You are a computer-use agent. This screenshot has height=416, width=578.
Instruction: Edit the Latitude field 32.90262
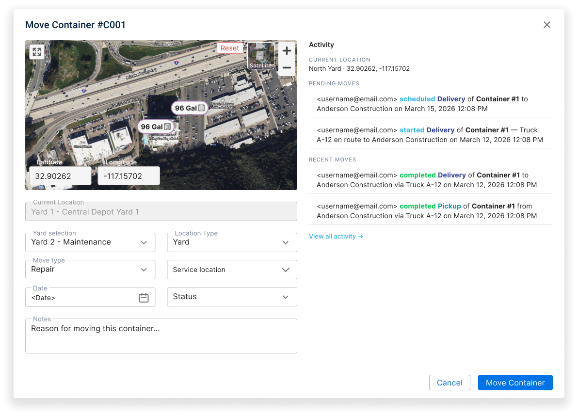[60, 176]
